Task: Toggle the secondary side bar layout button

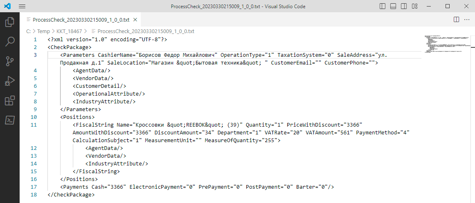Action: [403, 6]
